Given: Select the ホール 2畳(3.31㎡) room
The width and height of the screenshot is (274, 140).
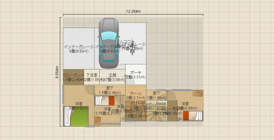Looking at the screenshot, I should coord(136,92).
